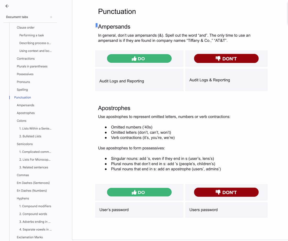Navigate to Semicolons in the outline
Image resolution: width=288 pixels, height=241 pixels.
25,144
